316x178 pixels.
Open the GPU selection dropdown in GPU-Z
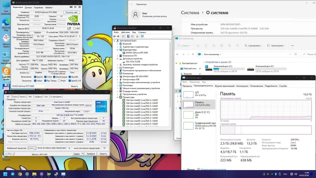29,86
